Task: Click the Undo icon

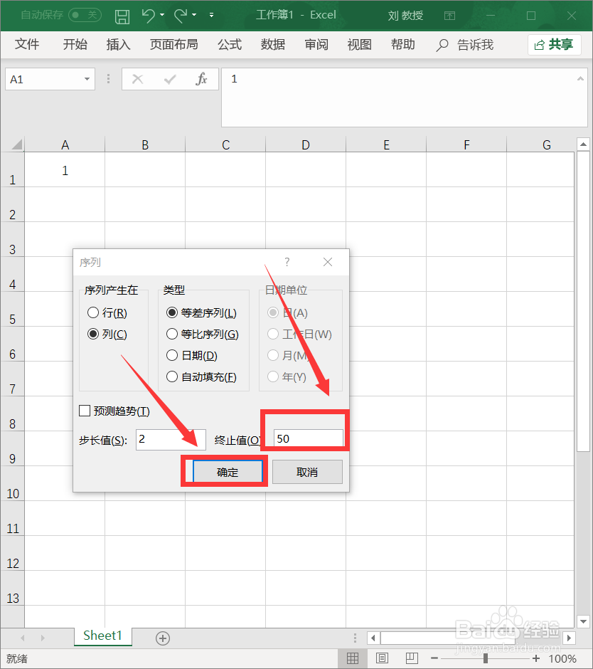Action: (149, 15)
